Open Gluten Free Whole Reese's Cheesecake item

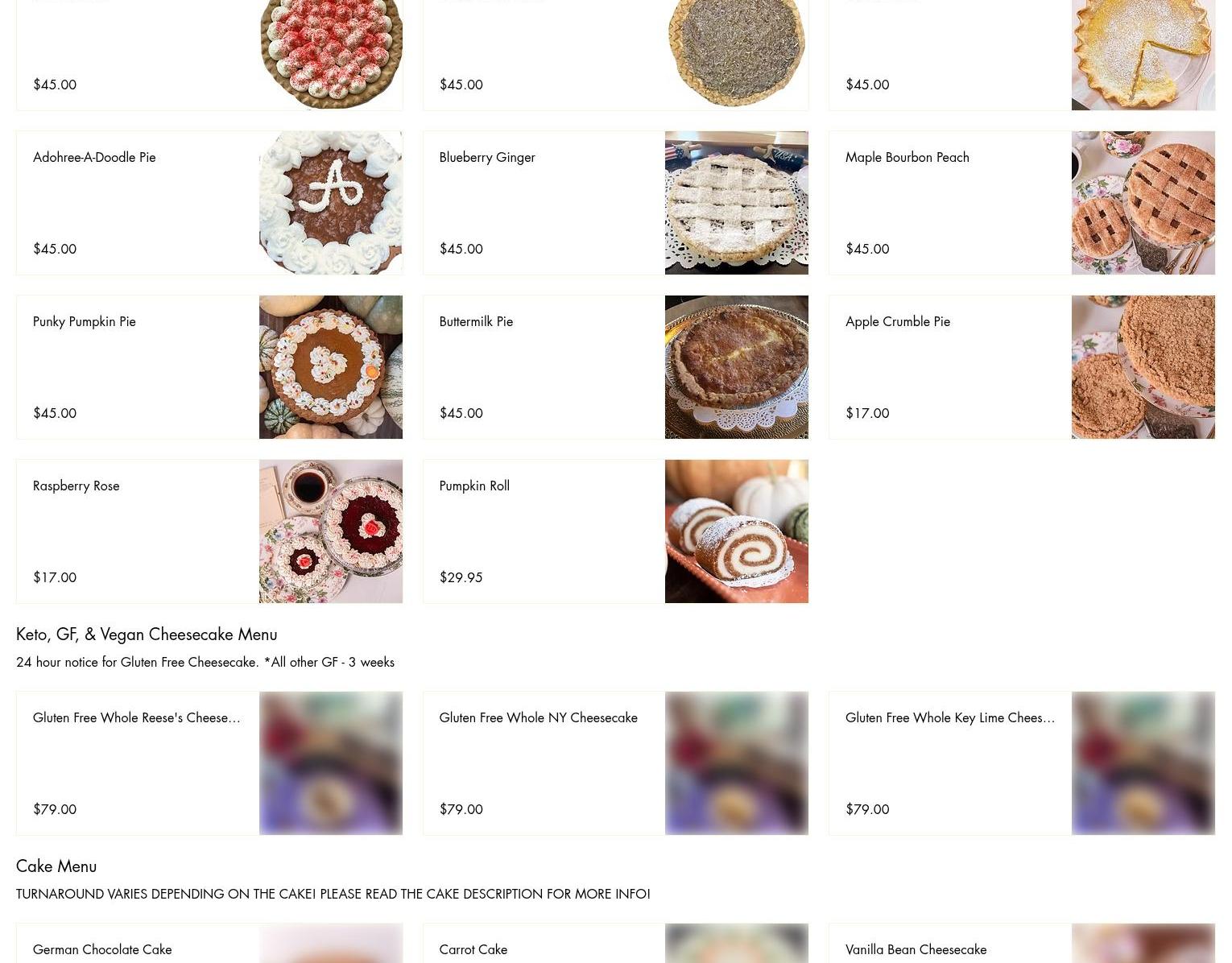click(x=137, y=717)
